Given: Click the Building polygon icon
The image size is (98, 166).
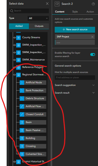Looking at the screenshot, I should [22, 138].
